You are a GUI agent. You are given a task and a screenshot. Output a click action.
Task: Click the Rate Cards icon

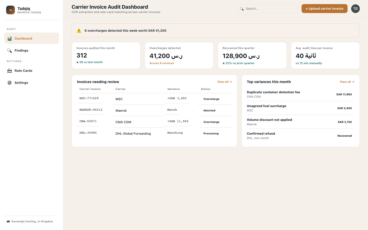tap(9, 71)
